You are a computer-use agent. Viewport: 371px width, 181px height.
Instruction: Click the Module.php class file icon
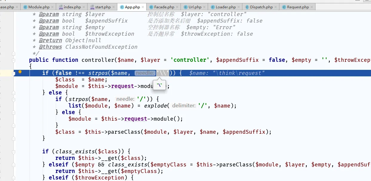click(25, 7)
